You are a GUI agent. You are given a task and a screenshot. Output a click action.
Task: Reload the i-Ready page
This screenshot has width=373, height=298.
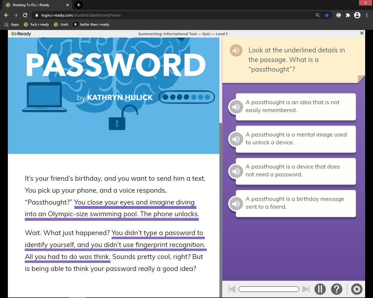pyautogui.click(x=25, y=15)
